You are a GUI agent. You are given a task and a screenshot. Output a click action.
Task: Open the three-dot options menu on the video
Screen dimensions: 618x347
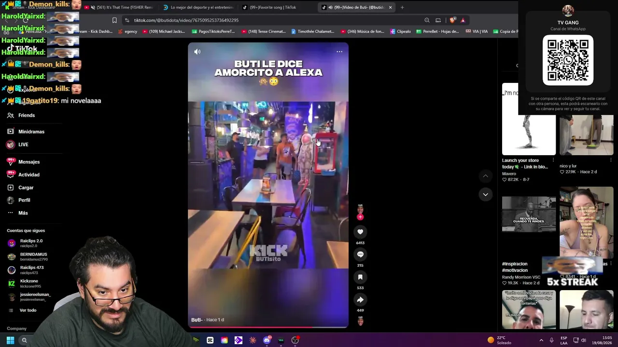point(339,52)
